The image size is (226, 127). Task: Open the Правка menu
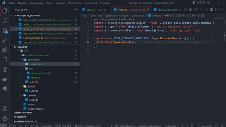coord(23,3)
